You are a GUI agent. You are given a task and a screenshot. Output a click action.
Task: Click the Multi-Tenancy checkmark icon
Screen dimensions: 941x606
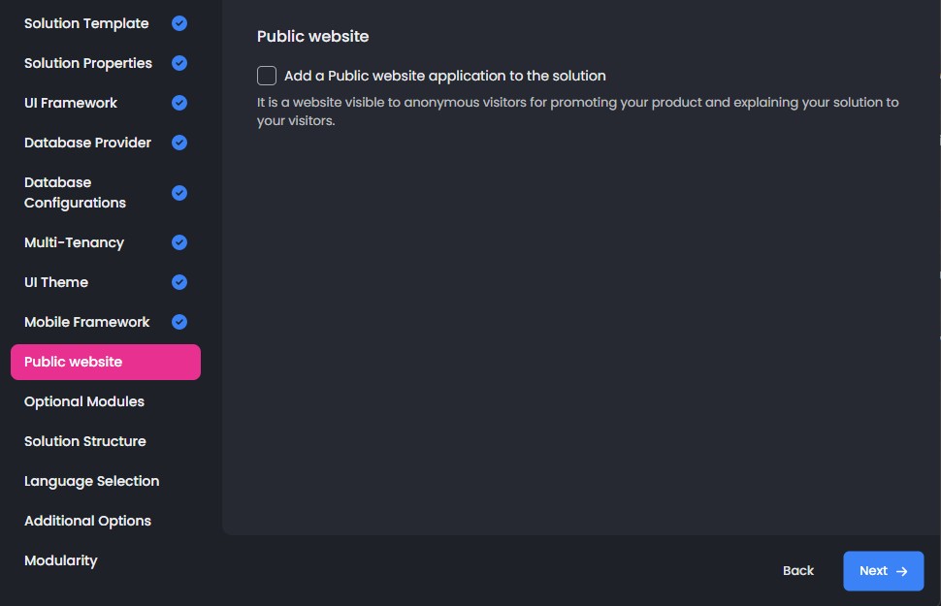point(179,242)
